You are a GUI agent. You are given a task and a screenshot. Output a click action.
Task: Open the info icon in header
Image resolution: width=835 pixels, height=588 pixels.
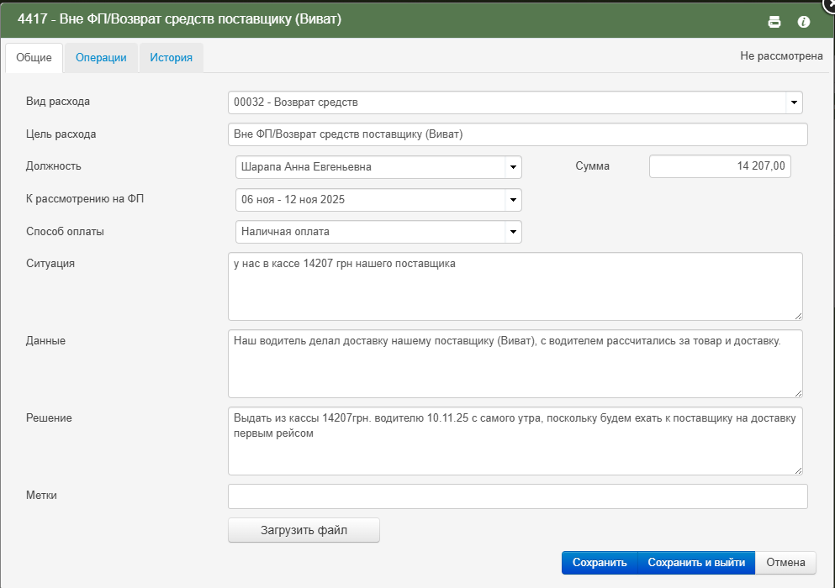(x=803, y=22)
